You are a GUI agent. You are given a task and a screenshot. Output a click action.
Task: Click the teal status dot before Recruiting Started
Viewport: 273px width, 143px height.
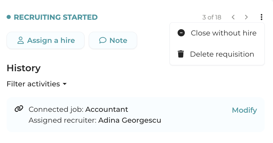tap(9, 17)
